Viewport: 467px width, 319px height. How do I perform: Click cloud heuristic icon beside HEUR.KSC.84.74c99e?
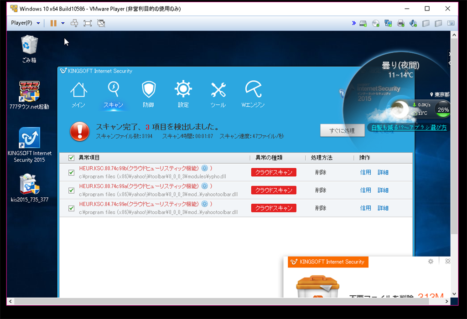click(x=205, y=204)
